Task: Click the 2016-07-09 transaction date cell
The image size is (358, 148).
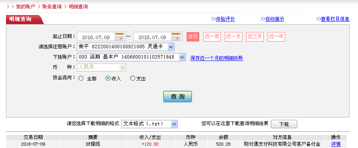Action: (33, 144)
